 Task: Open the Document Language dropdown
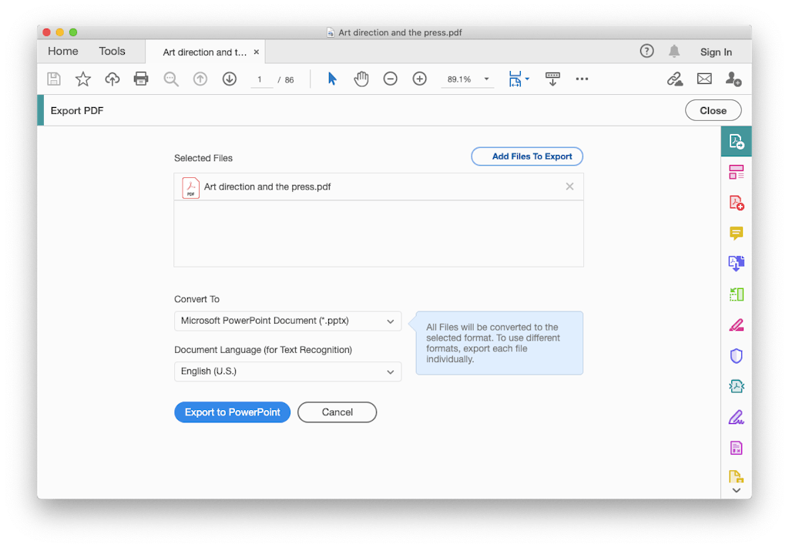[x=287, y=371]
